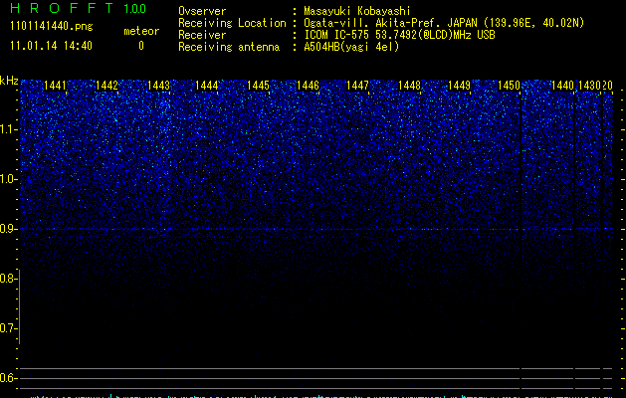This screenshot has width=626, height=398.
Task: Click the 1430 time marker
Action: point(589,86)
